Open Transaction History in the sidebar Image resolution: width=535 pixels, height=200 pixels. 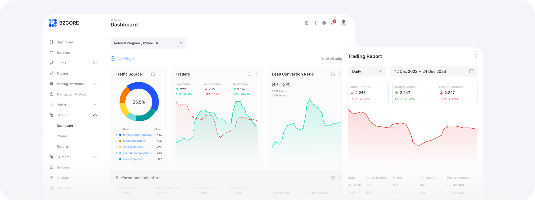[71, 94]
